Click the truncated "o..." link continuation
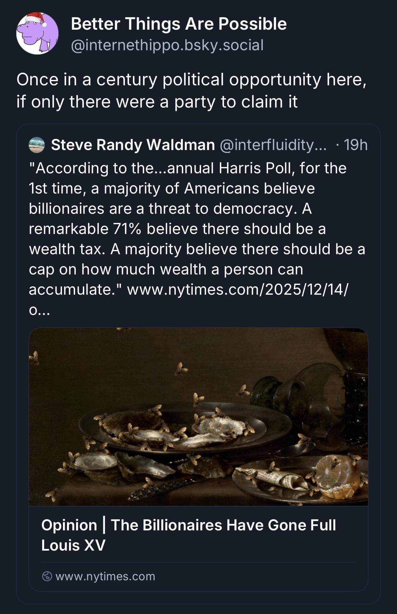Screen dimensions: 397x614 coord(39,310)
